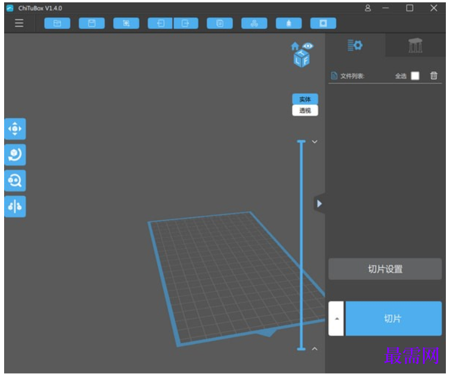The height and width of the screenshot is (374, 450).
Task: Open the hamburger main menu
Action: point(19,23)
